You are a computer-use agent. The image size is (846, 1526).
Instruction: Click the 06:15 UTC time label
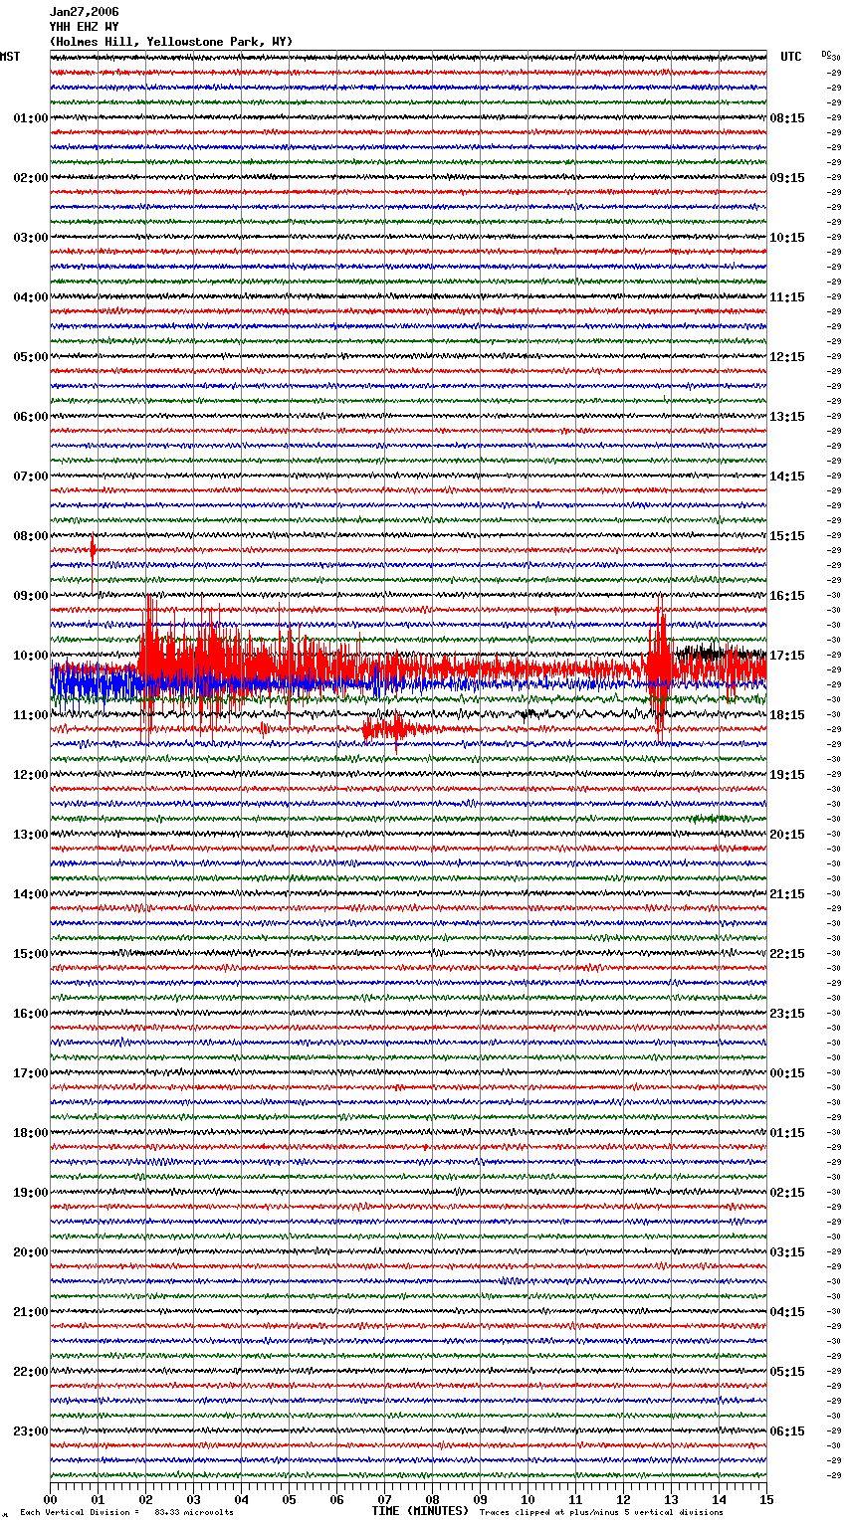pyautogui.click(x=787, y=1431)
